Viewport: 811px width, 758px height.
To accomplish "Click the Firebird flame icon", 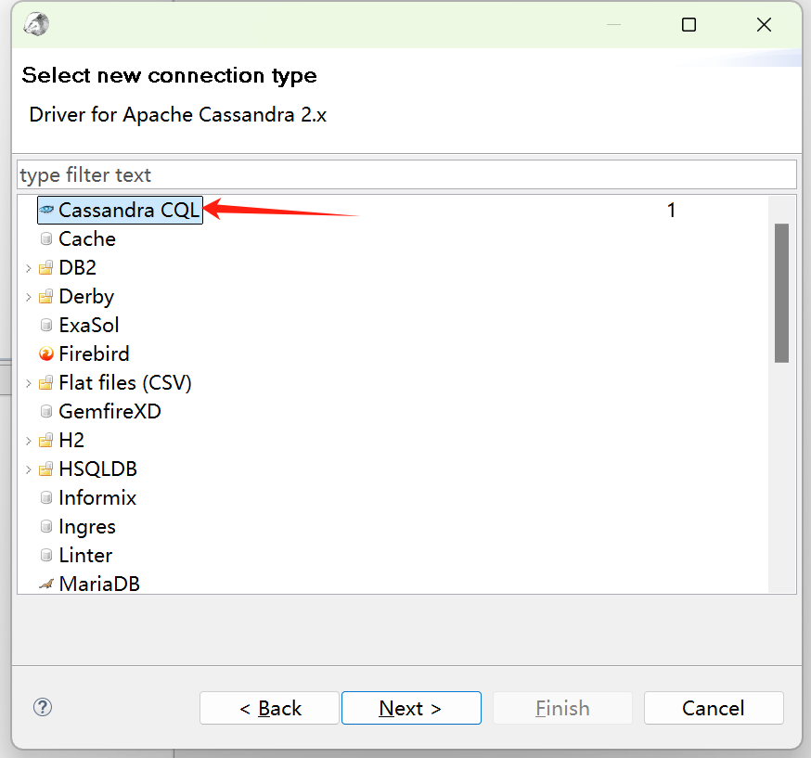I will tap(46, 354).
